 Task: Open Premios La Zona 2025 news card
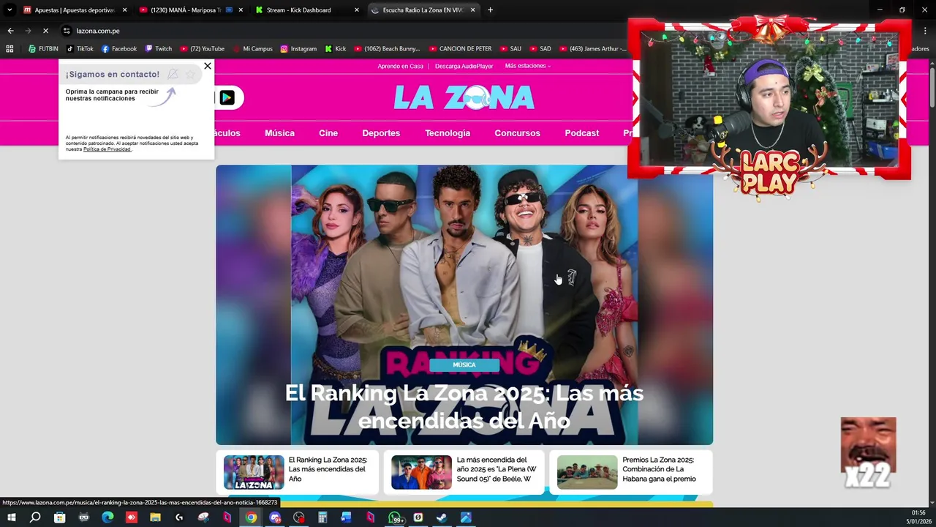pos(630,472)
